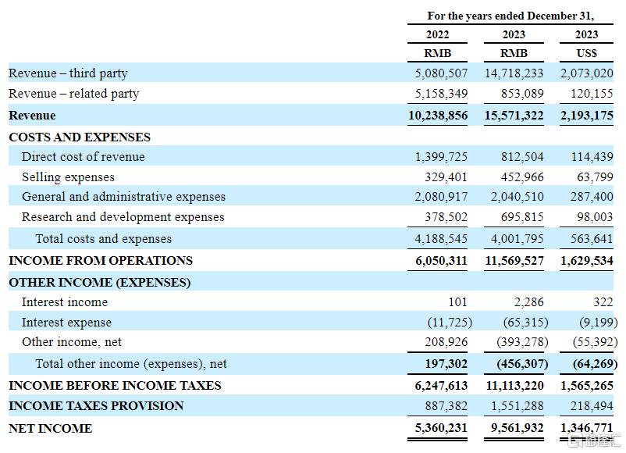Click 'General and administrative expenses' row label
Image resolution: width=626 pixels, height=453 pixels.
pyautogui.click(x=123, y=197)
